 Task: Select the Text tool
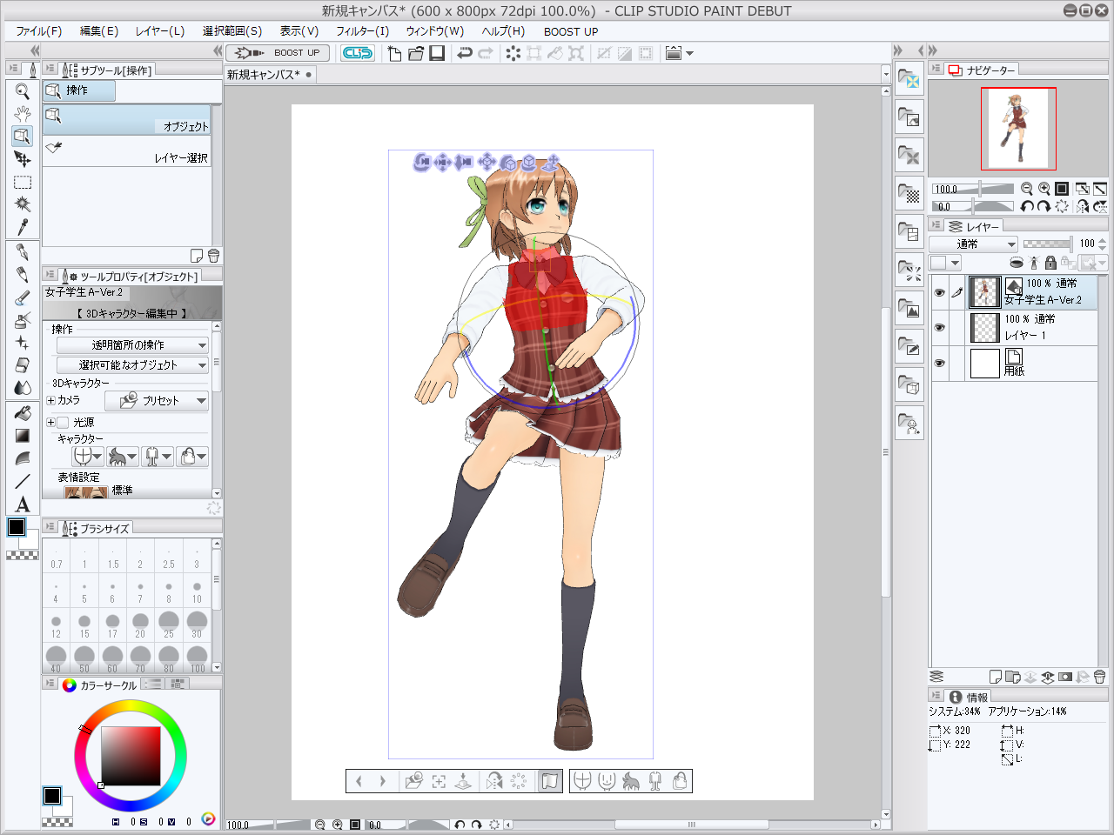coord(23,504)
